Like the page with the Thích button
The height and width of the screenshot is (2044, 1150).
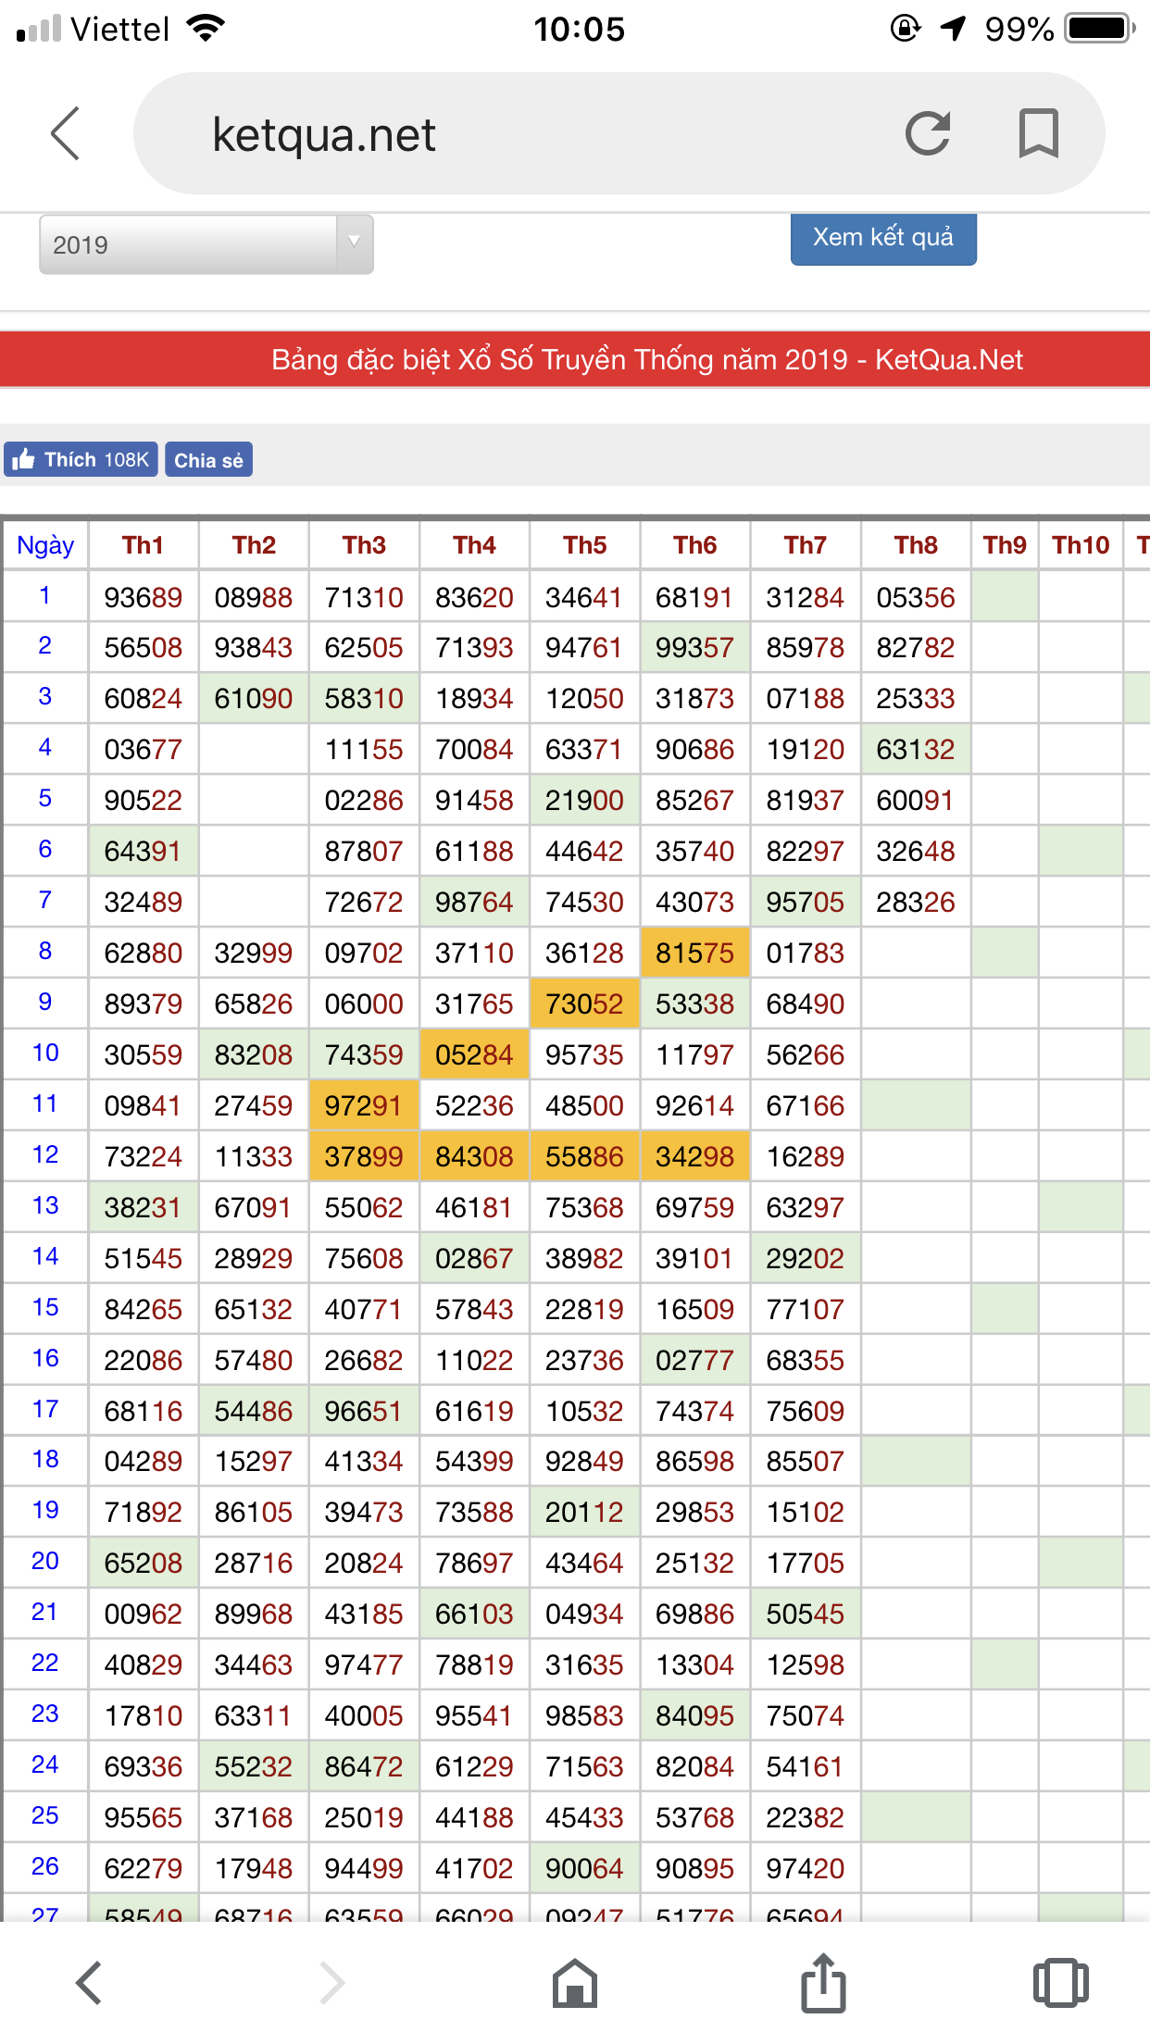[81, 460]
